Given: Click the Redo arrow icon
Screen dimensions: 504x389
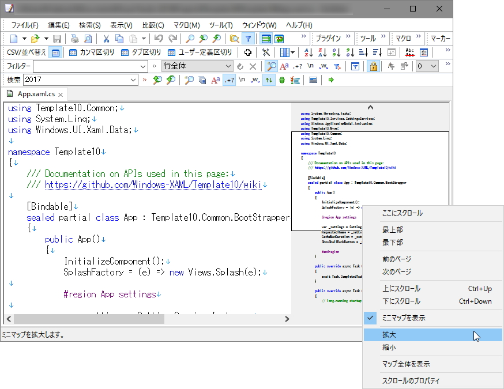Looking at the screenshot, I should click(x=173, y=39).
